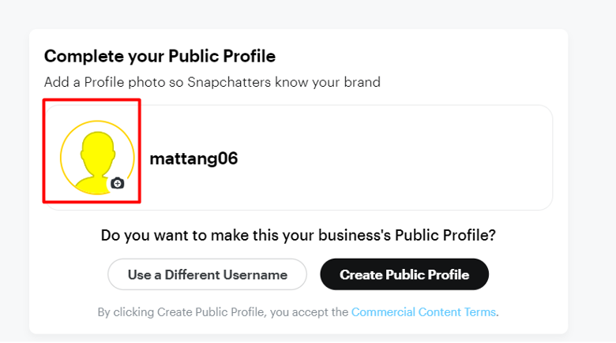Click the camera add-photo icon
Viewport: 616px width, 343px height.
117,183
